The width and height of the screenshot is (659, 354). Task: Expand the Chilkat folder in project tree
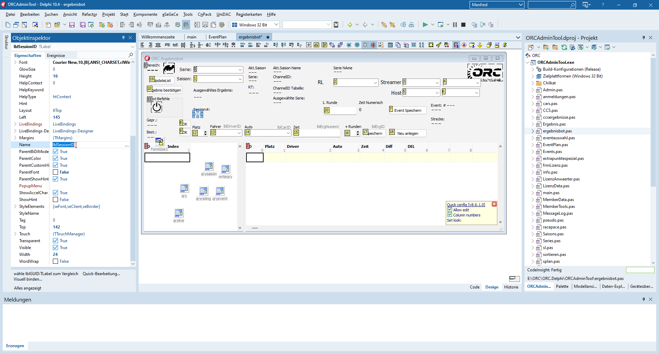[x=533, y=83]
